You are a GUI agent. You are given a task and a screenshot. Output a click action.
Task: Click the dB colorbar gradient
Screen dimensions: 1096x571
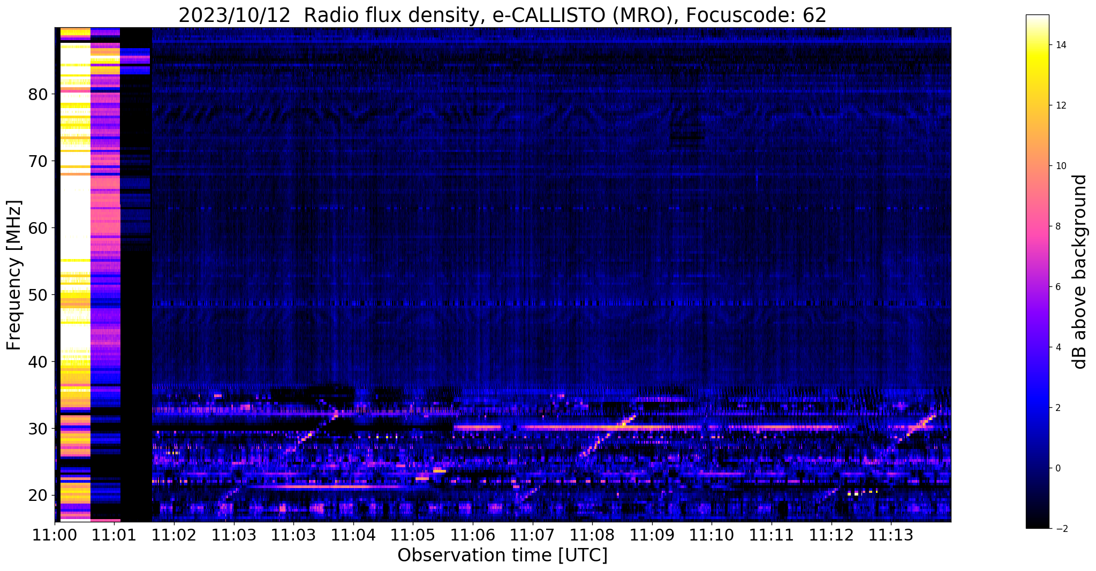1037,271
